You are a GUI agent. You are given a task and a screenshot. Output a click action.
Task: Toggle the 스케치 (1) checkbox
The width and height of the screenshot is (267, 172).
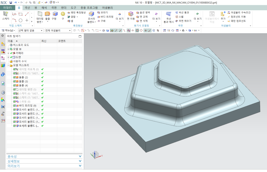pos(14,73)
